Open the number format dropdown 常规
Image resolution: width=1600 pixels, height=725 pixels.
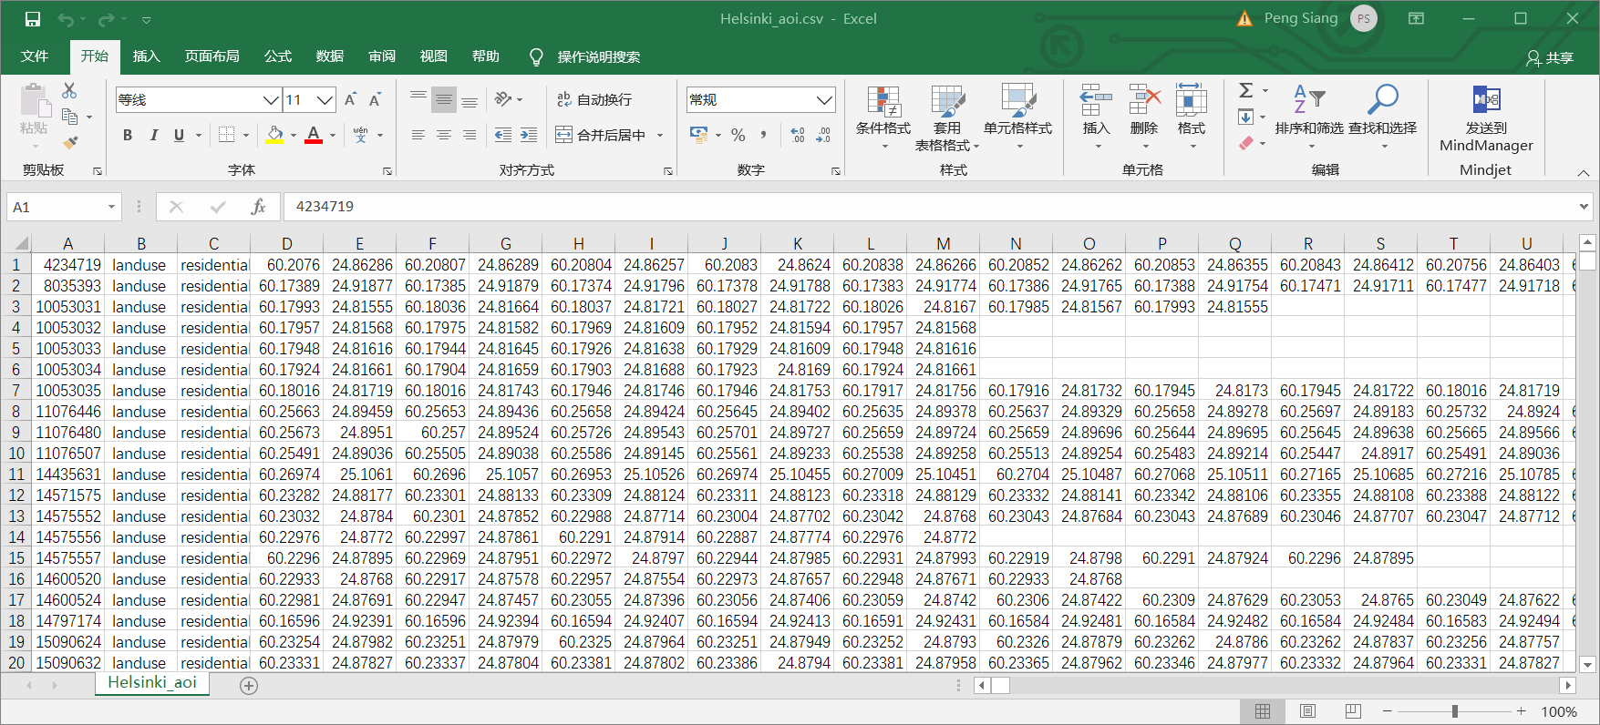pos(824,99)
